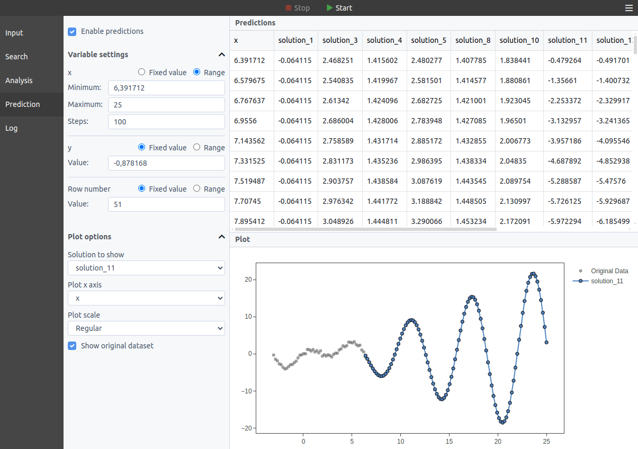
Task: Select Fixed value radio for x
Action: tap(141, 73)
